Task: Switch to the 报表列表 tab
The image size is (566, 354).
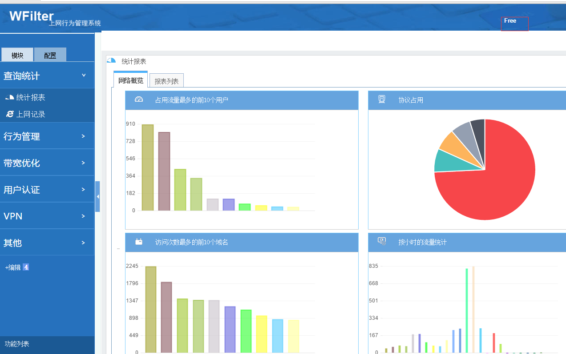Action: (166, 81)
